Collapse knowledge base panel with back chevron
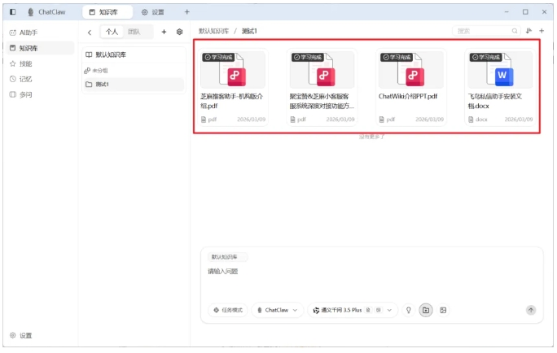This screenshot has width=557, height=353. 90,33
